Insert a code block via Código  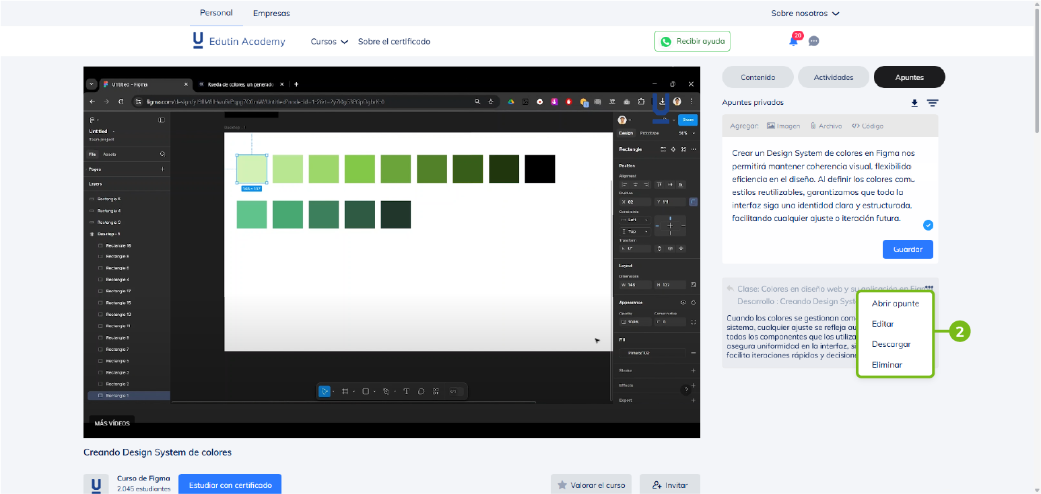pos(867,126)
